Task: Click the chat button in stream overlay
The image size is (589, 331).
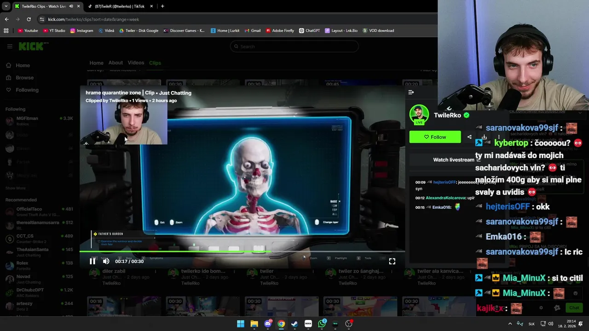Action: click(574, 308)
